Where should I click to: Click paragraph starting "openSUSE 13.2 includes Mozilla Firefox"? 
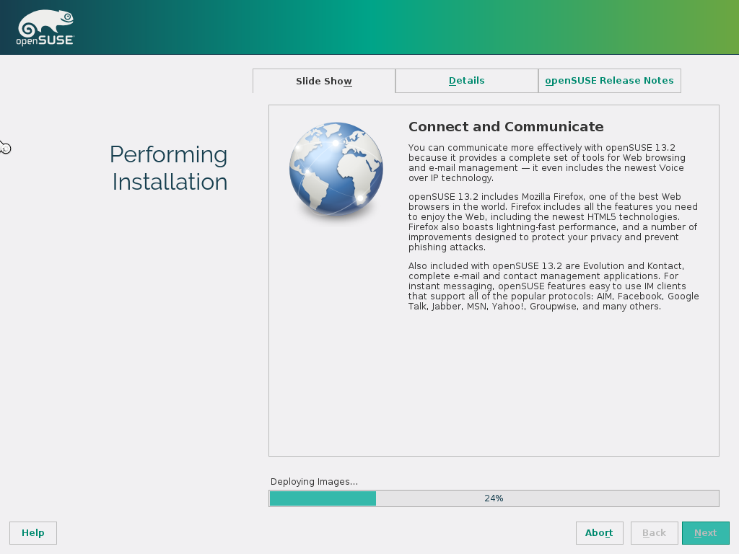pyautogui.click(x=553, y=222)
